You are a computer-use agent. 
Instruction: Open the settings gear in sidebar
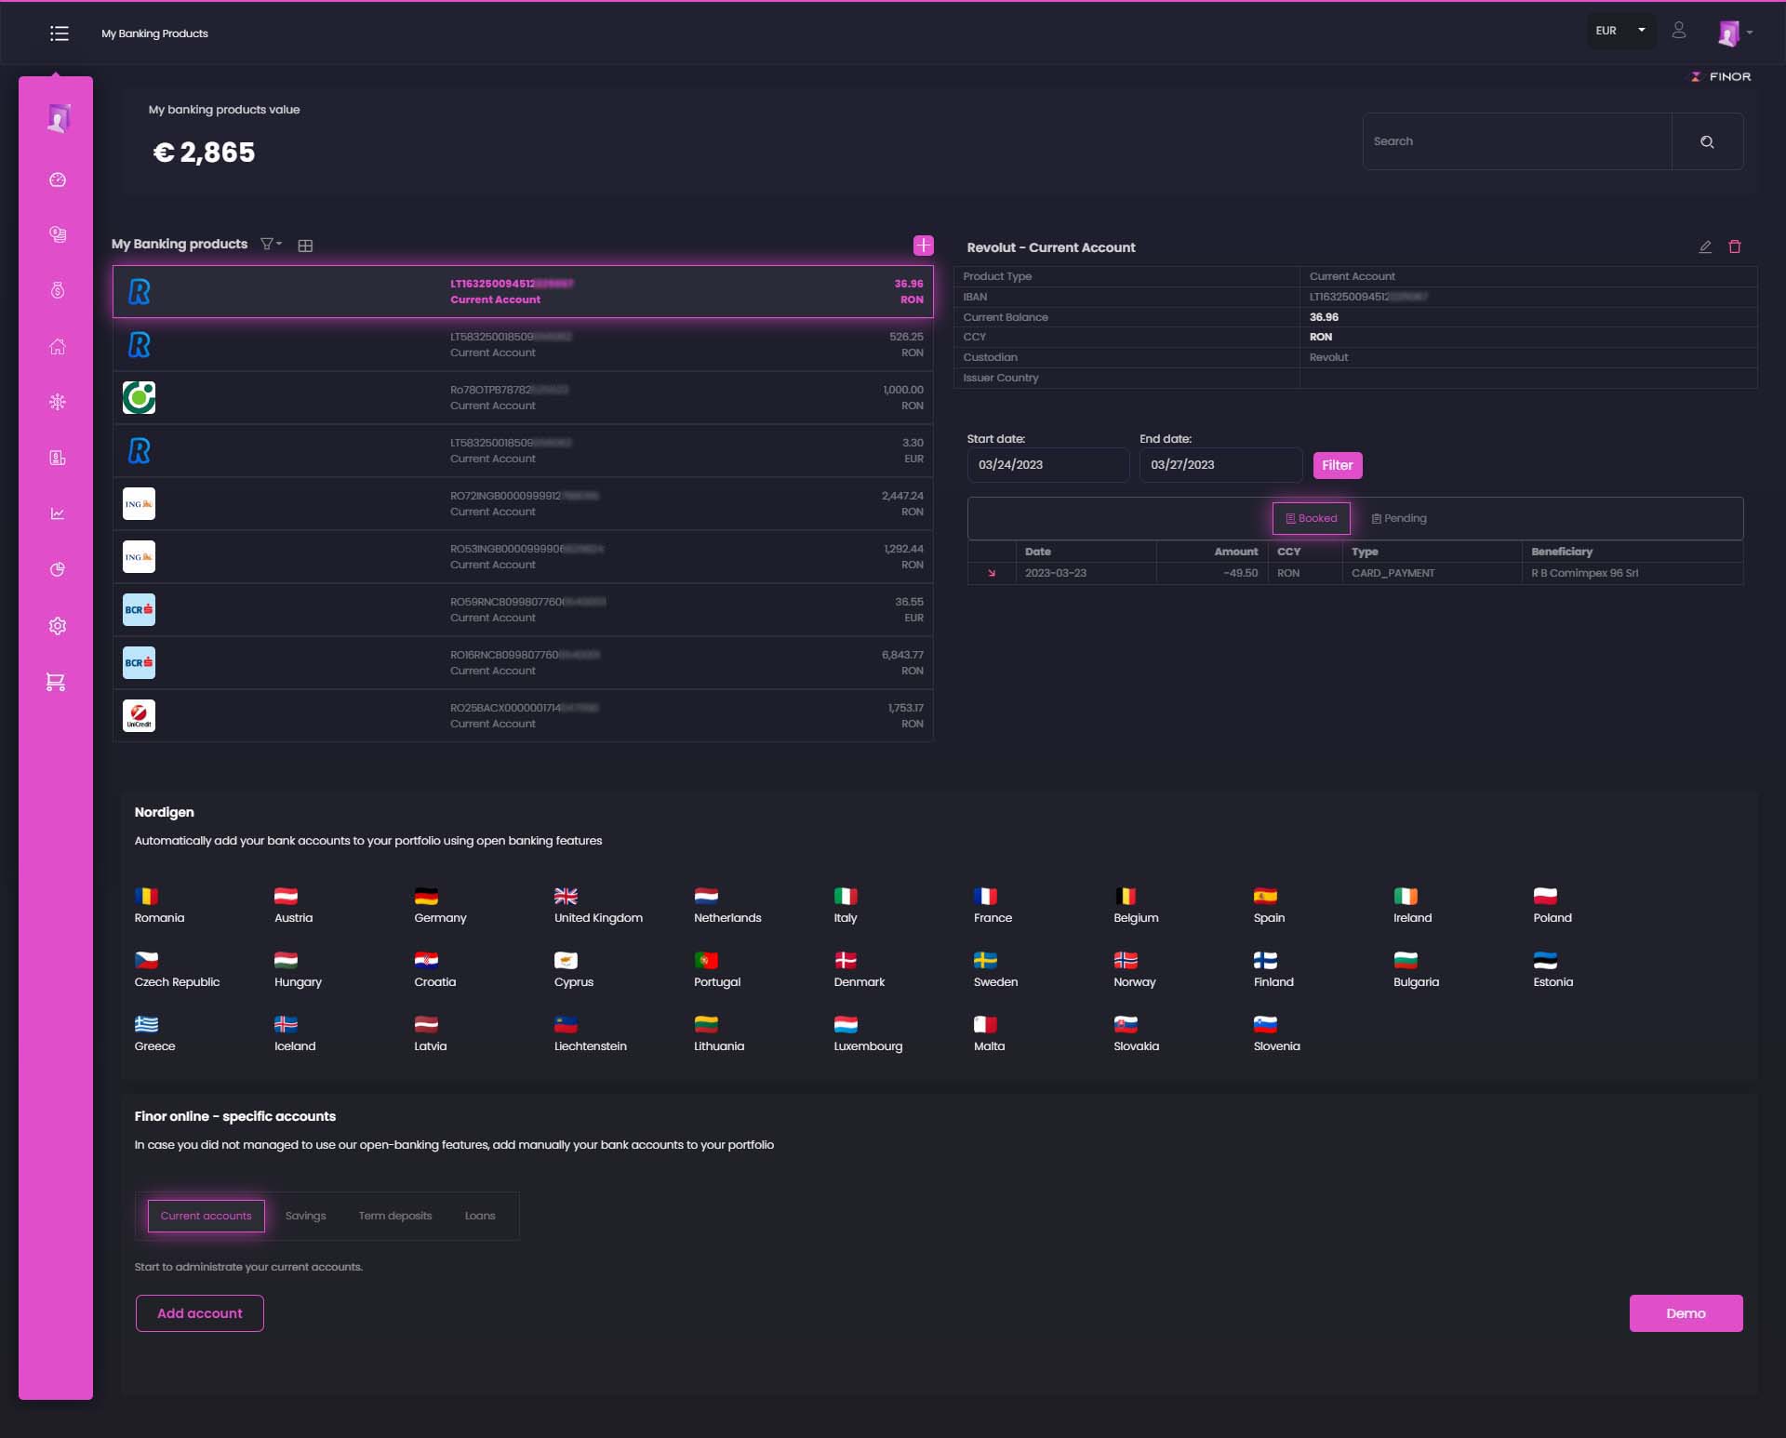[x=58, y=626]
